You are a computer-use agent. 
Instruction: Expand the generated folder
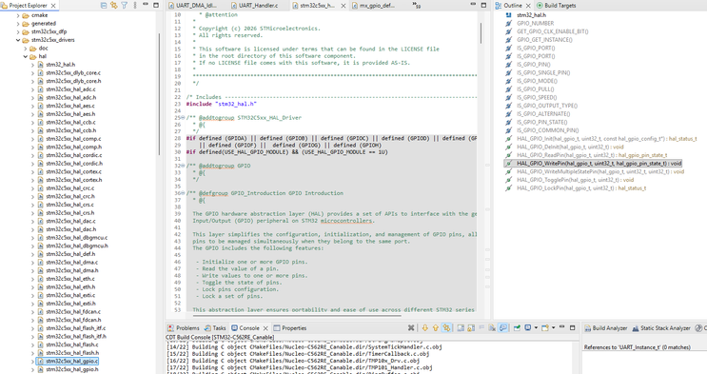(18, 24)
